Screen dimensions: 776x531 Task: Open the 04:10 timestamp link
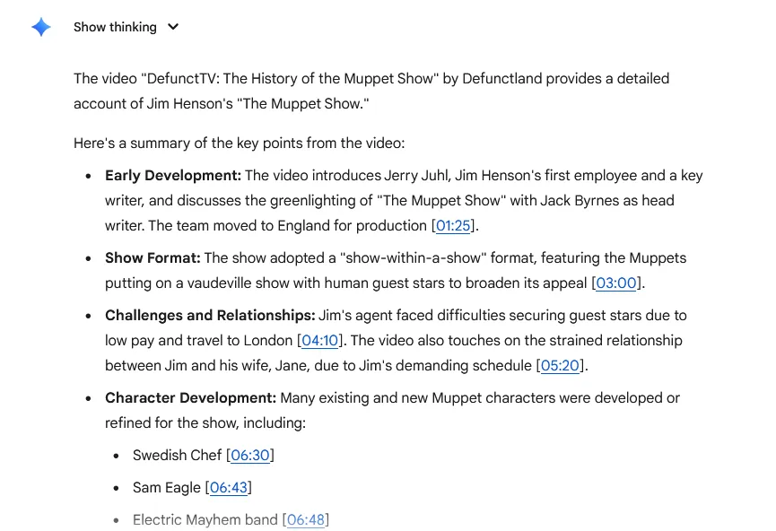[319, 341]
